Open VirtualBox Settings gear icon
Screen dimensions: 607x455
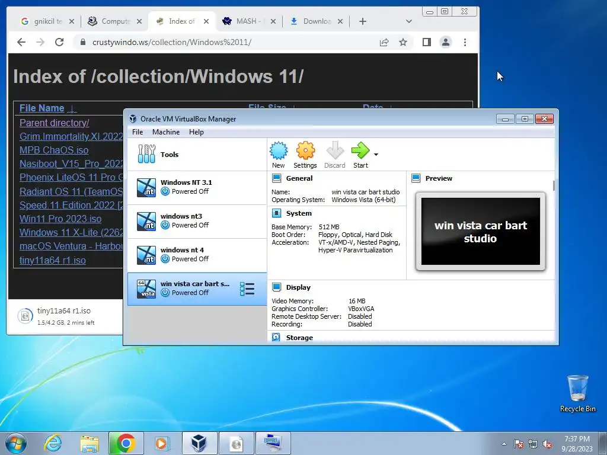click(x=305, y=155)
